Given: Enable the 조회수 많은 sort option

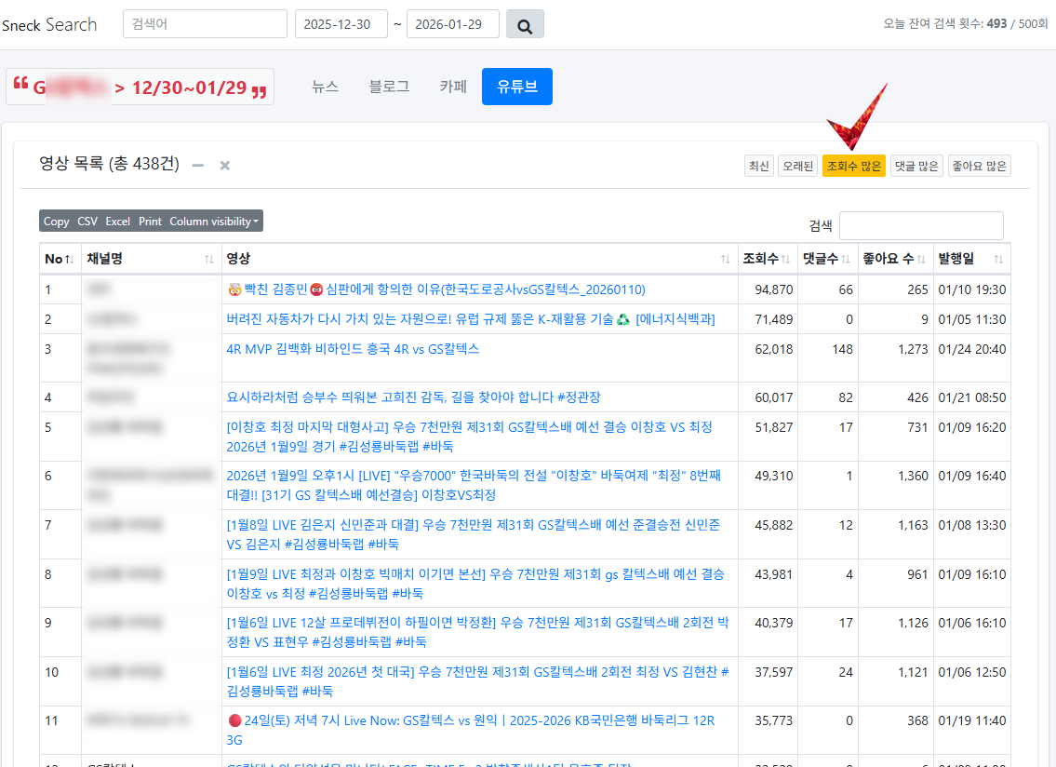Looking at the screenshot, I should [853, 165].
